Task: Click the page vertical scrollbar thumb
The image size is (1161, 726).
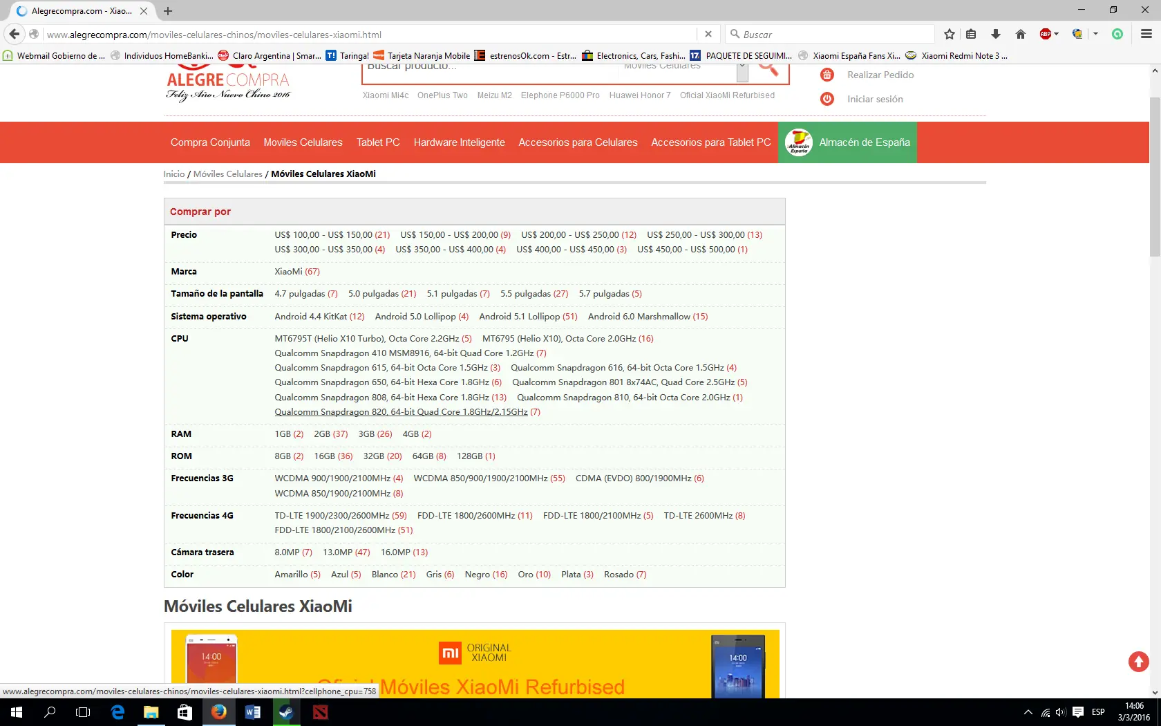Action: (x=1155, y=176)
